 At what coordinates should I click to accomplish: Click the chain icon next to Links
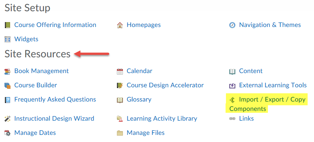pyautogui.click(x=232, y=119)
